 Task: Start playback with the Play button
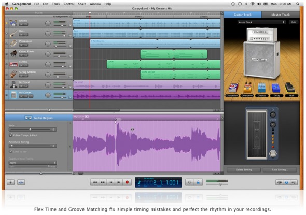(x=119, y=182)
